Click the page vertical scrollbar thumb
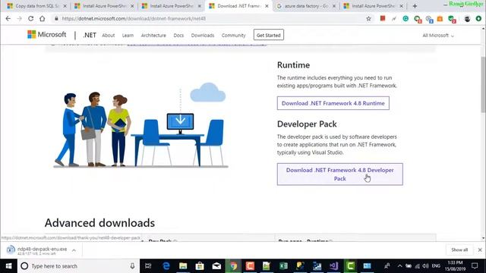 coord(483,84)
